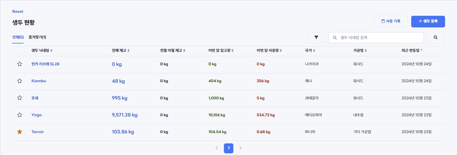Image resolution: width=457 pixels, height=155 pixels.
Task: Favorite the 핀카 리브레 SL28 star
Action: pyautogui.click(x=20, y=64)
